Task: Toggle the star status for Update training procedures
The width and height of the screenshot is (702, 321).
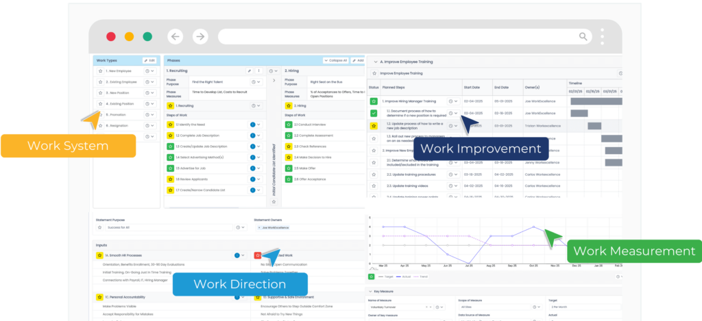Action: 374,174
